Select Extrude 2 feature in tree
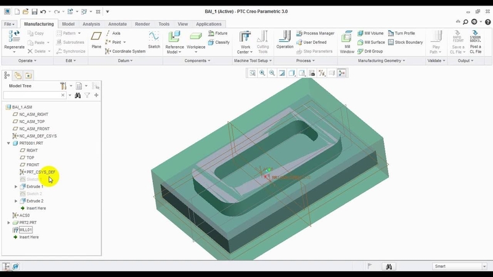The width and height of the screenshot is (493, 277). (x=31, y=201)
